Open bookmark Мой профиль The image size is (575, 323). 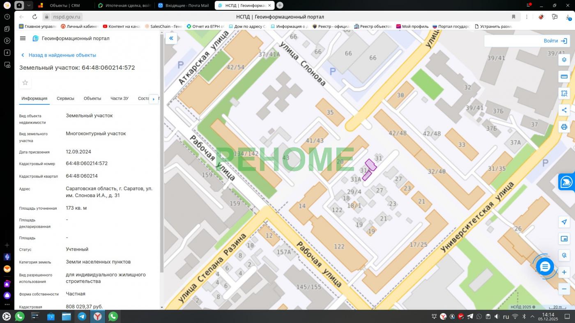tap(412, 26)
